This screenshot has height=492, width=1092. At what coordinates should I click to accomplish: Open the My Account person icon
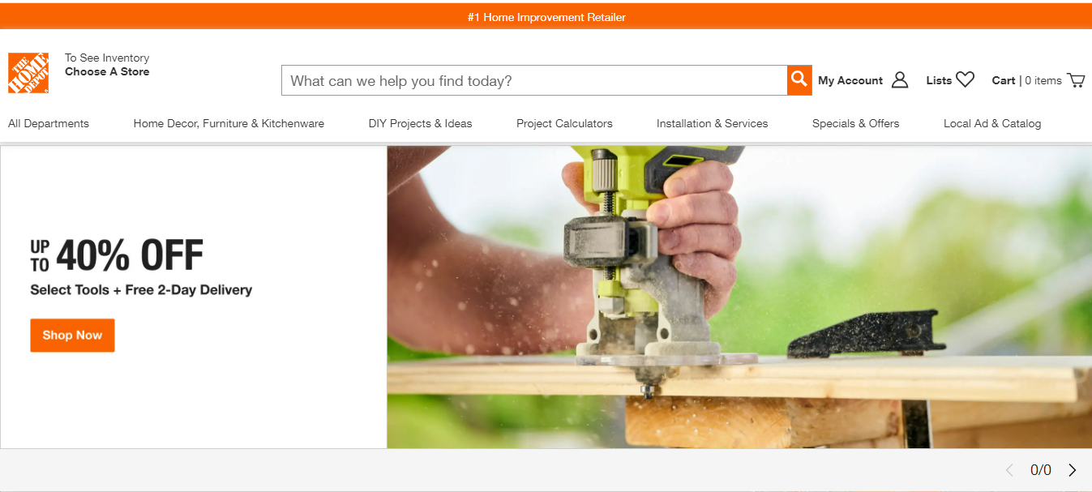(899, 80)
